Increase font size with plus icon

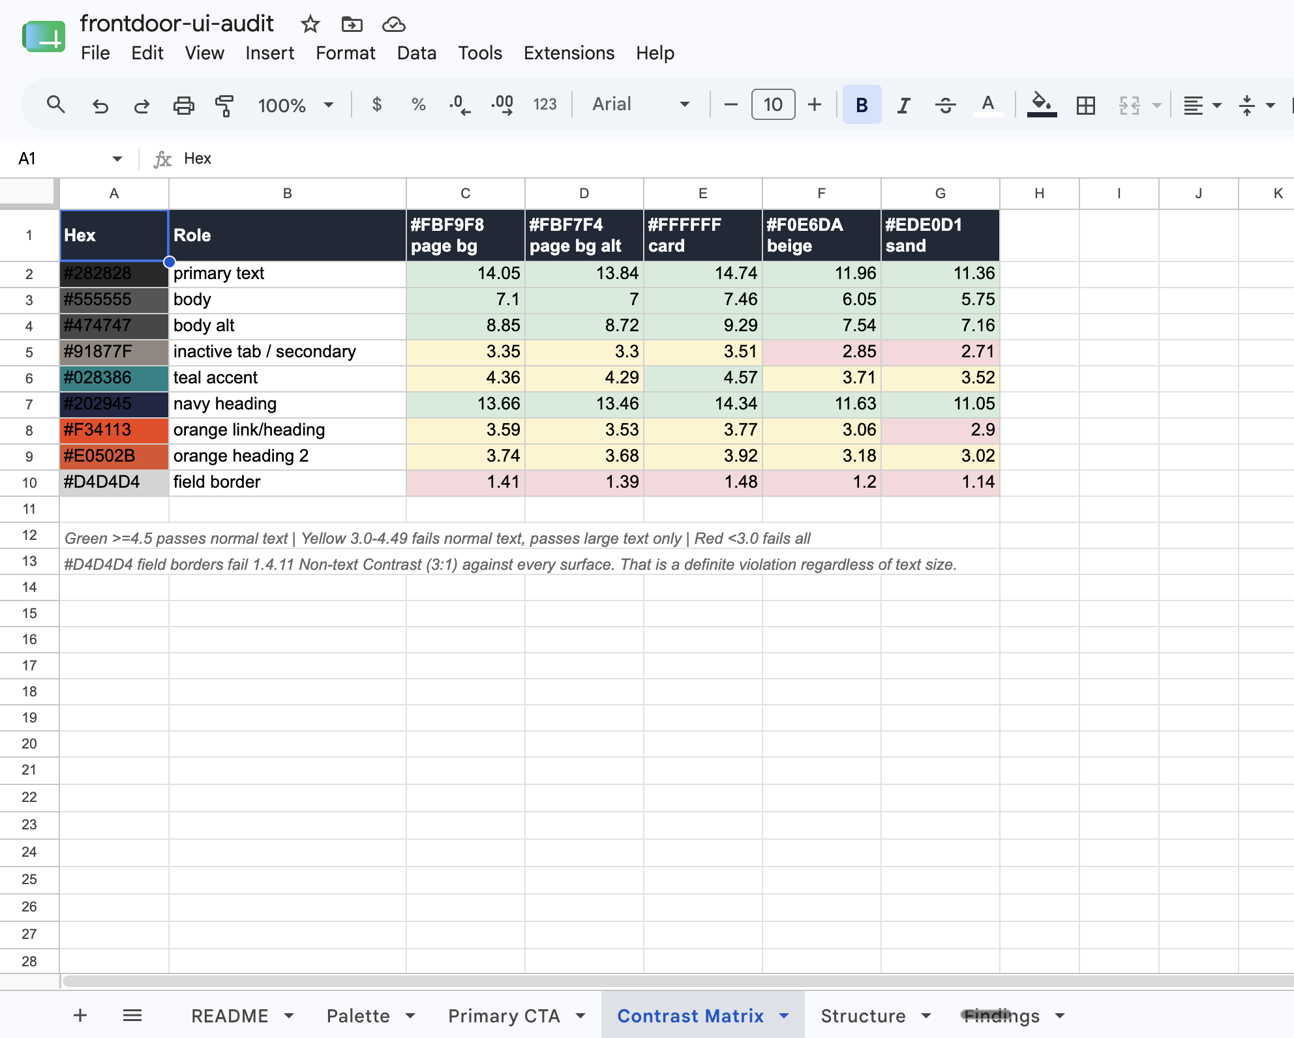[x=815, y=104]
